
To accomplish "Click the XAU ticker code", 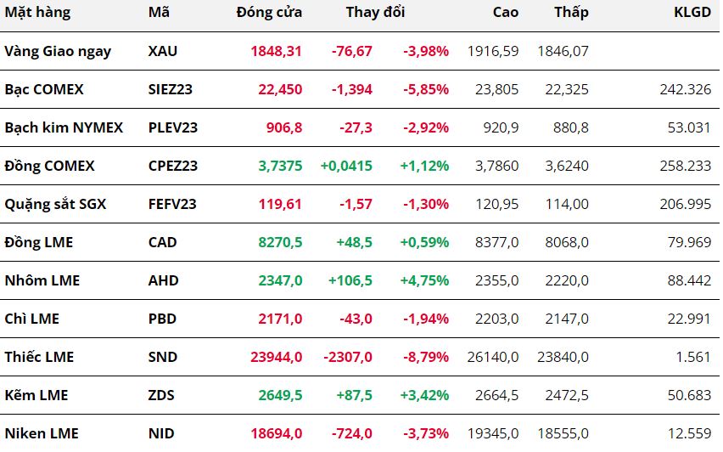I will [x=163, y=51].
